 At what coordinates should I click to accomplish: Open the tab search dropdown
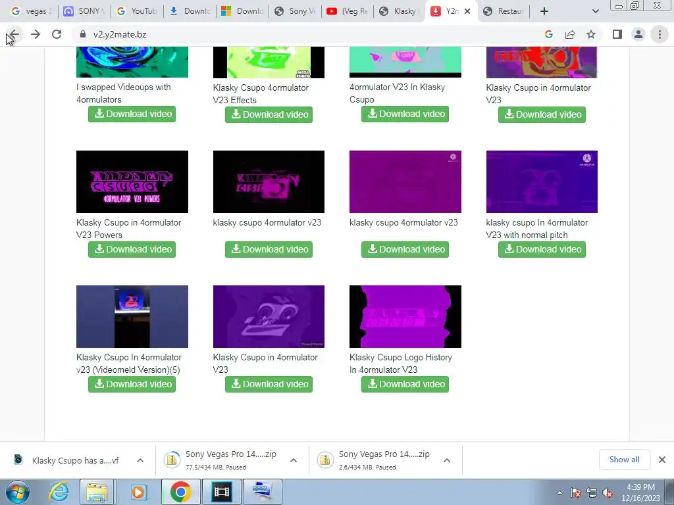595,11
